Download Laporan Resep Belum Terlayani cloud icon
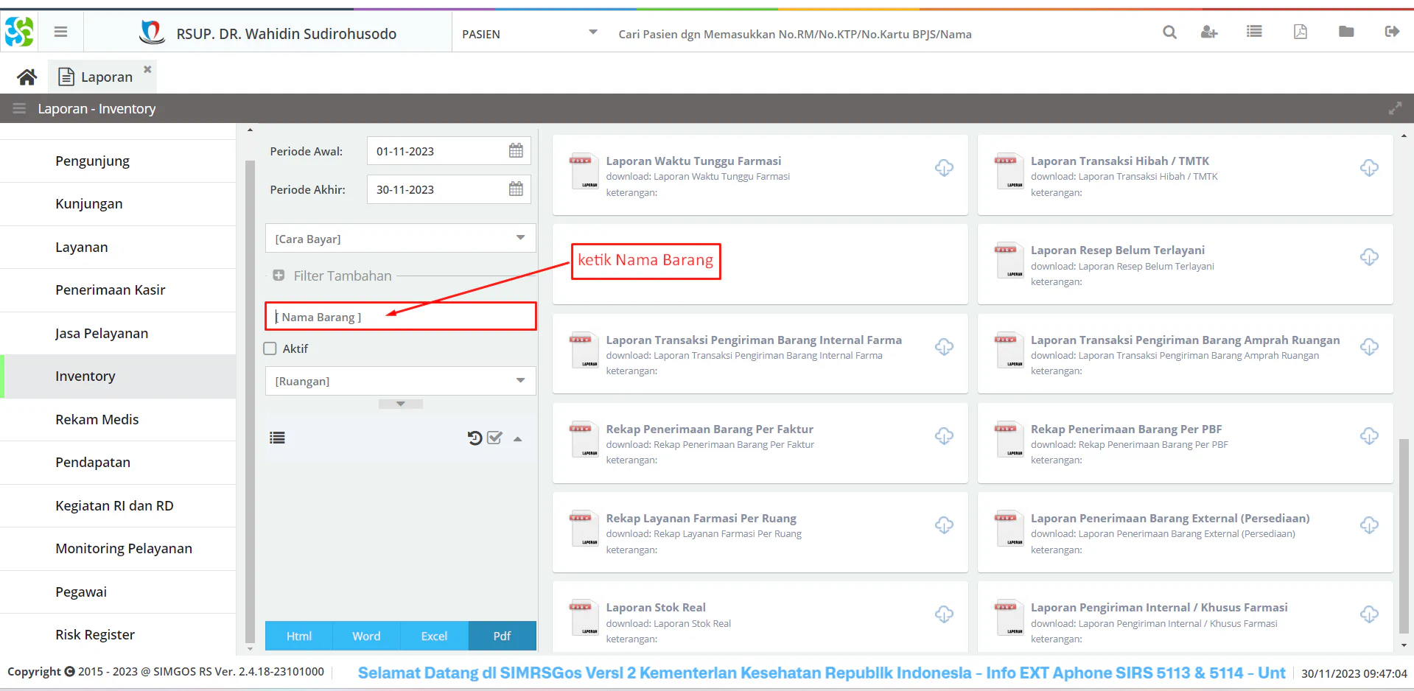The width and height of the screenshot is (1414, 691). [1369, 257]
